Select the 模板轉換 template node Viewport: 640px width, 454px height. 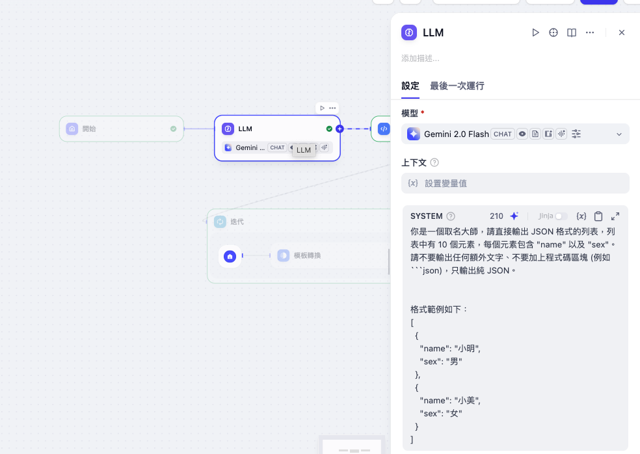tap(307, 256)
